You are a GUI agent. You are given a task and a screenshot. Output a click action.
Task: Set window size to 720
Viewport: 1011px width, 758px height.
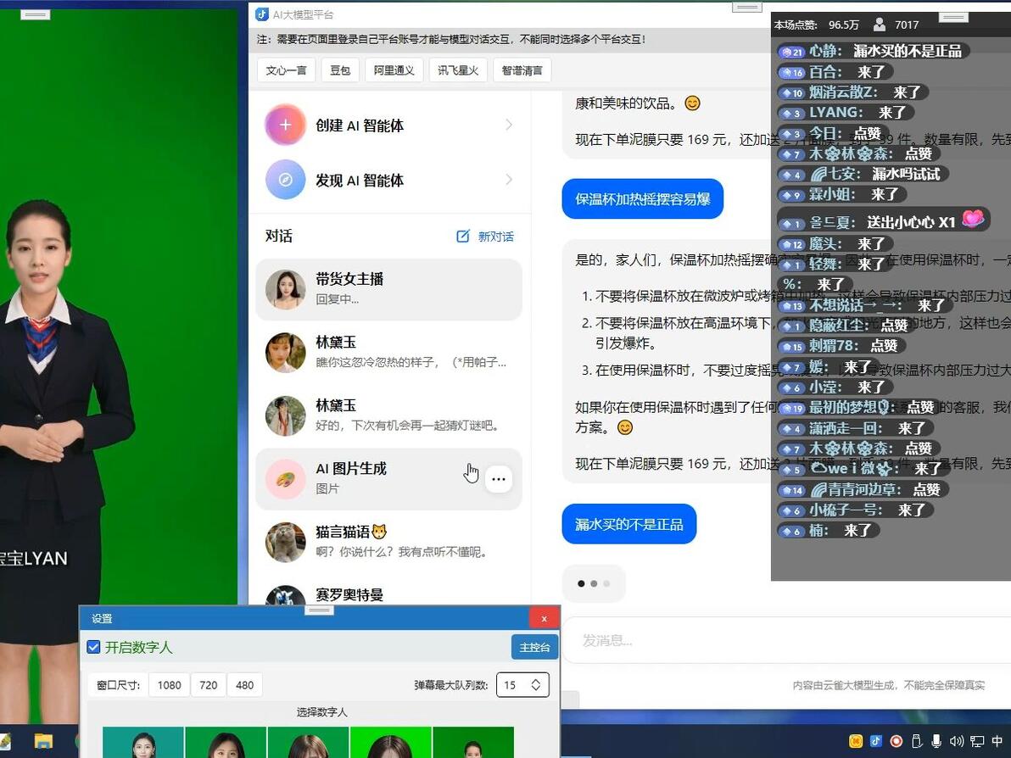click(209, 685)
